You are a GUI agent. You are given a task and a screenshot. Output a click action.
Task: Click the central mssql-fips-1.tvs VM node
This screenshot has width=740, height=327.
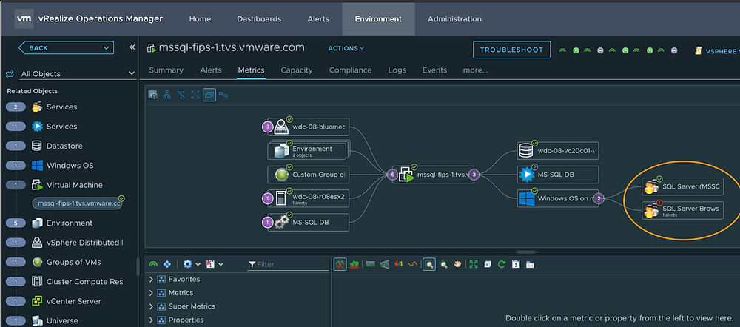pos(433,175)
